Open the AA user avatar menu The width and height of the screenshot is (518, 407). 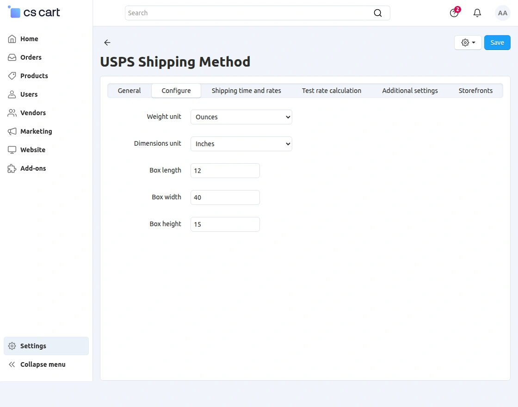502,13
